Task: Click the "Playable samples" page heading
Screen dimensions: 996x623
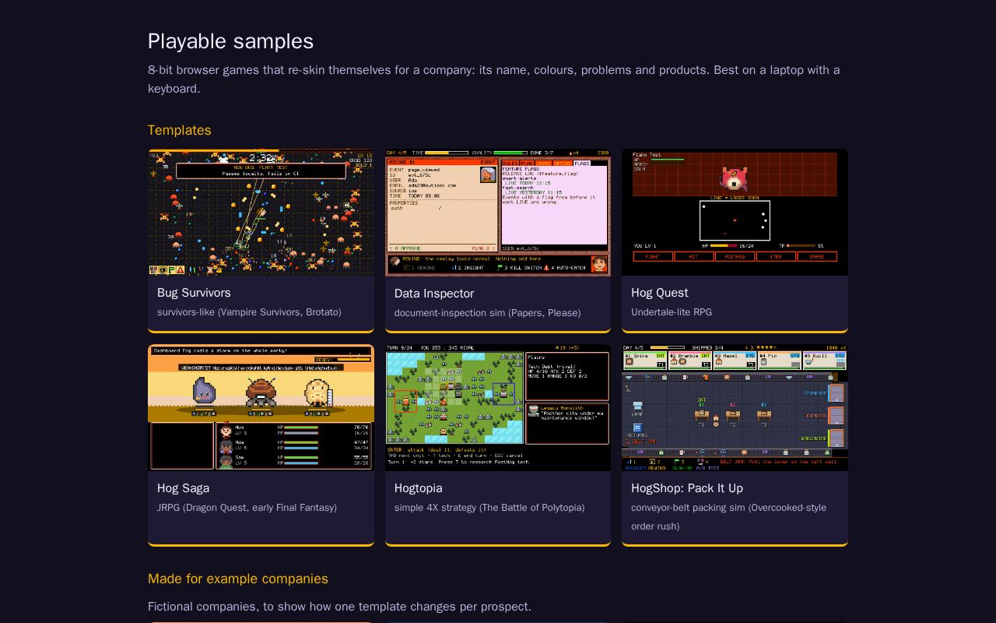Action: point(230,41)
